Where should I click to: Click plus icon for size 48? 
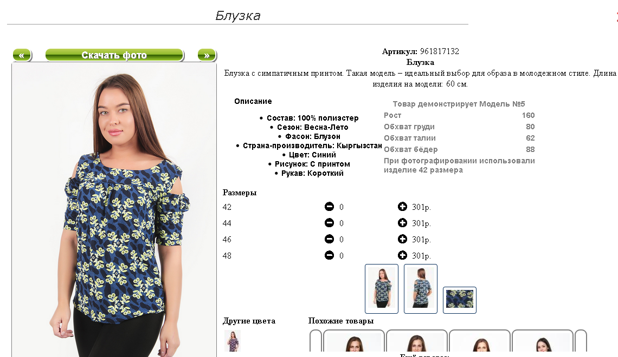pos(402,255)
